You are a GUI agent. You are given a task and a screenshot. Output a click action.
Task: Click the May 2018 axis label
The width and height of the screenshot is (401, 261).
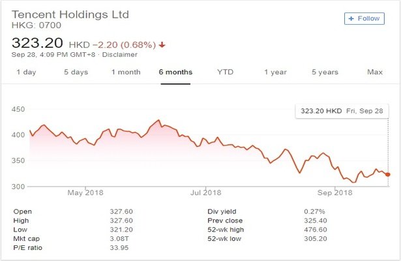85,192
